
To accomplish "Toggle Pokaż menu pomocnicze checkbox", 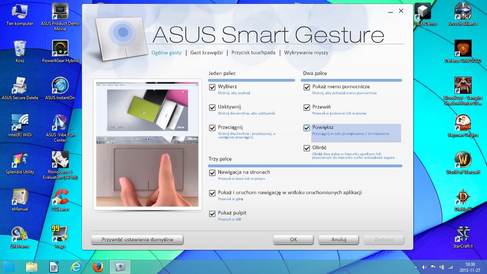I will click(307, 87).
